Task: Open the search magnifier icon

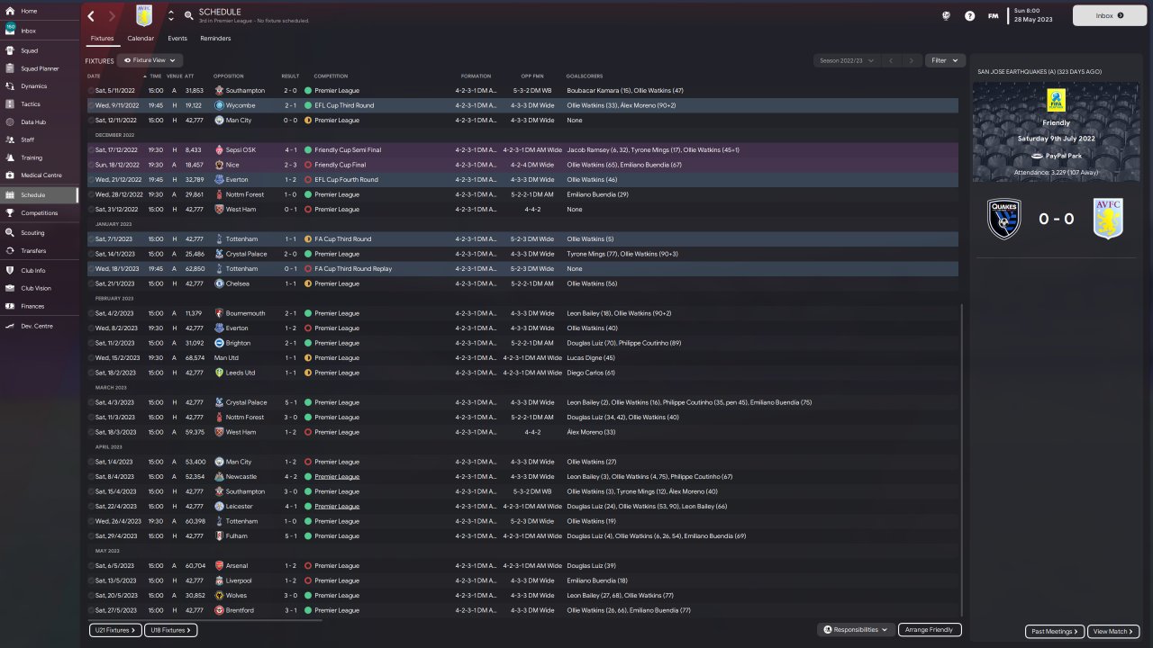Action: pyautogui.click(x=189, y=15)
